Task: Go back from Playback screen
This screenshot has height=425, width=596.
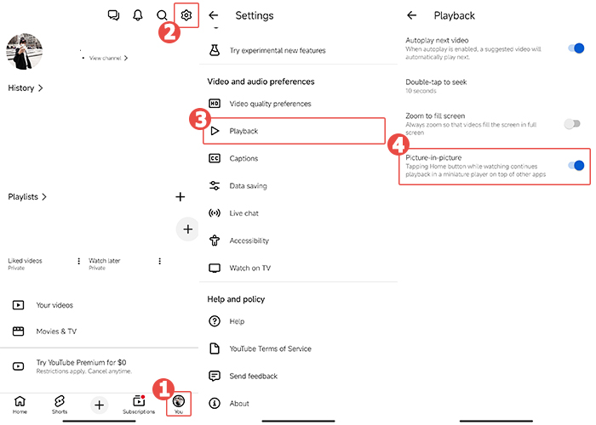Action: [411, 15]
